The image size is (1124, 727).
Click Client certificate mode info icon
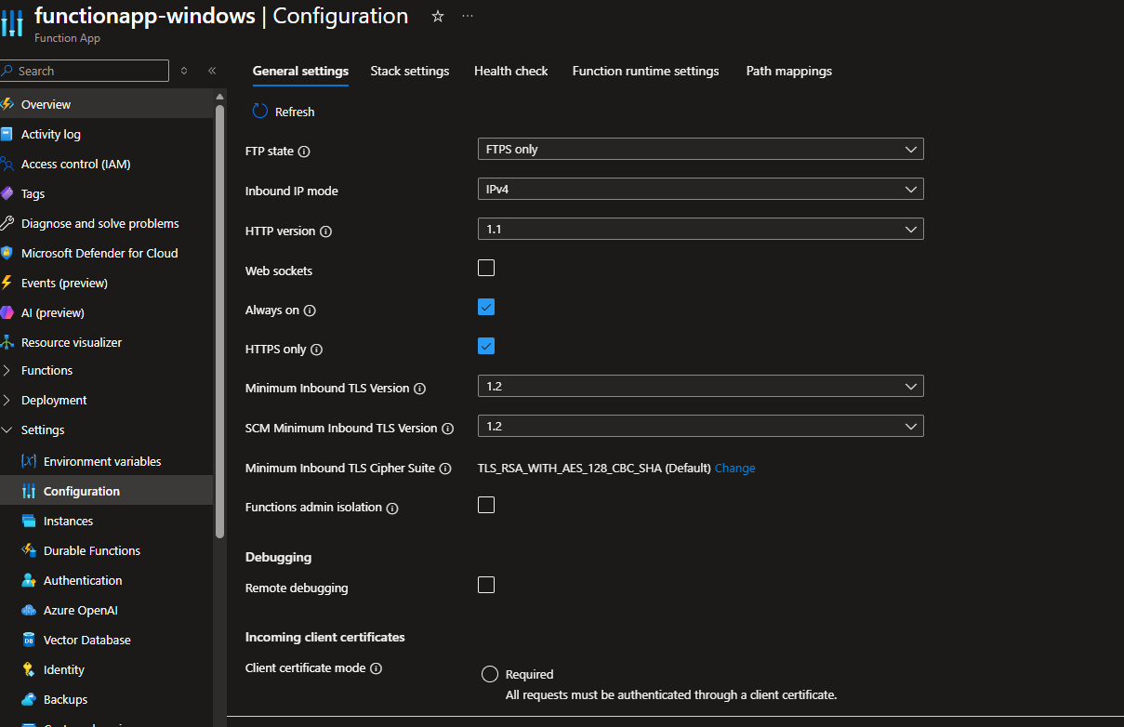point(376,668)
